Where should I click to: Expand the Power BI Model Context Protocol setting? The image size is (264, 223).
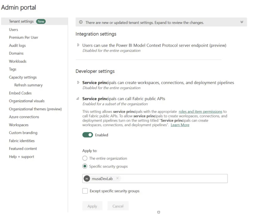point(78,46)
